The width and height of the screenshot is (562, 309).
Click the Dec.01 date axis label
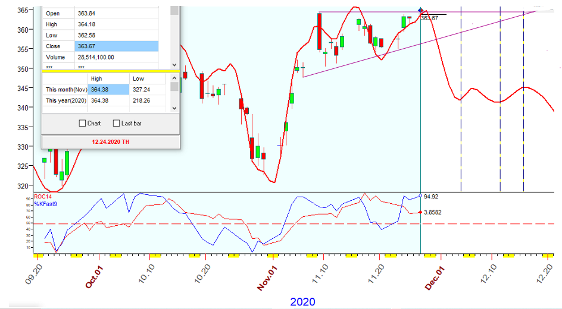tap(431, 278)
